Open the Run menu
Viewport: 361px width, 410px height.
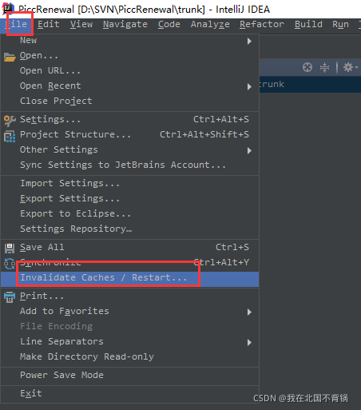coord(340,25)
